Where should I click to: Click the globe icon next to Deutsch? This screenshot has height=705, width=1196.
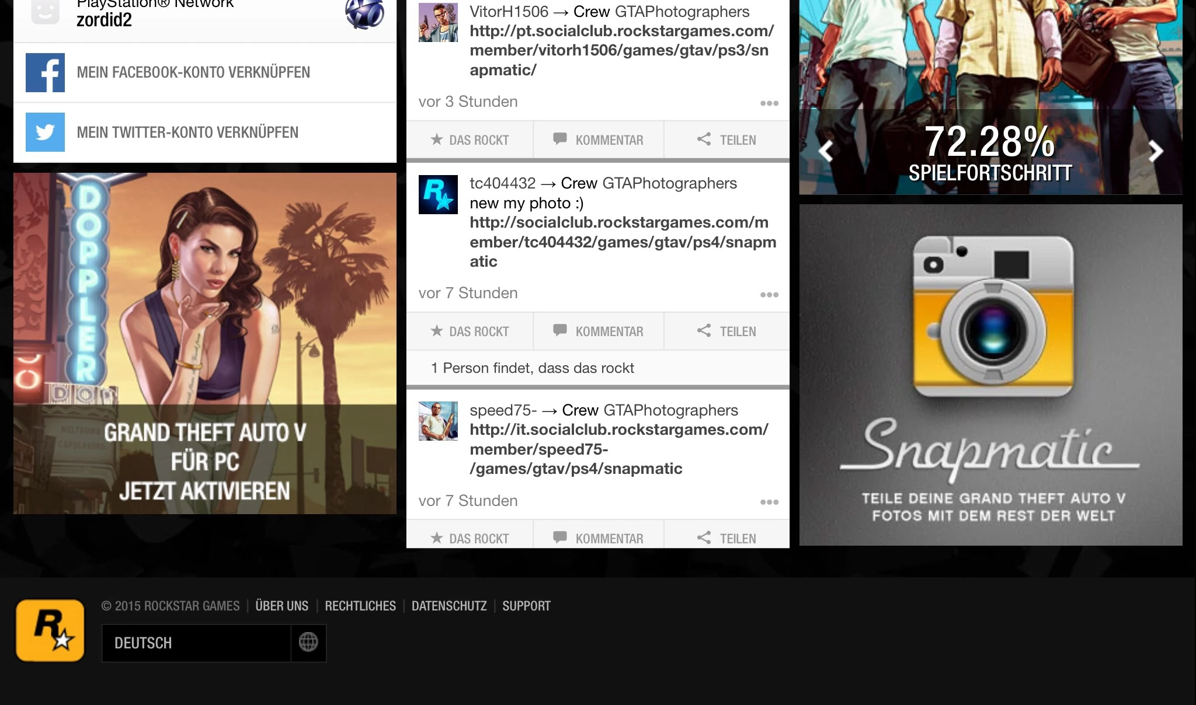point(308,643)
